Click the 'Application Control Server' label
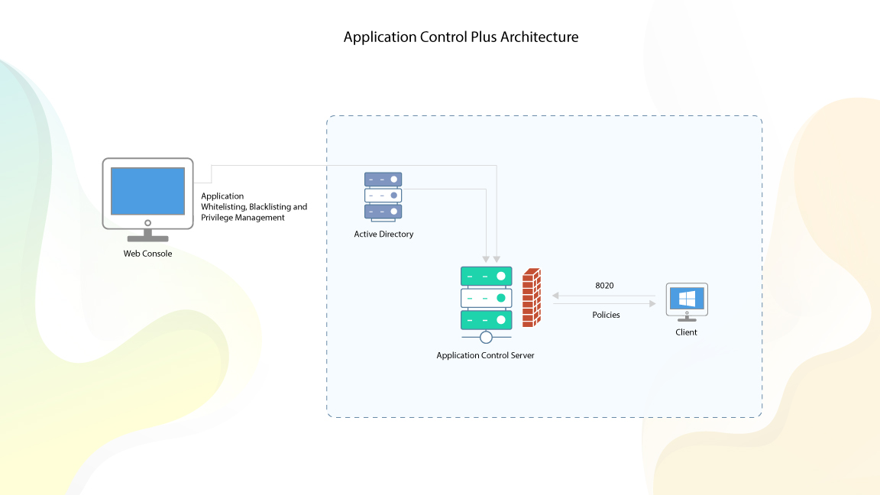 [486, 355]
